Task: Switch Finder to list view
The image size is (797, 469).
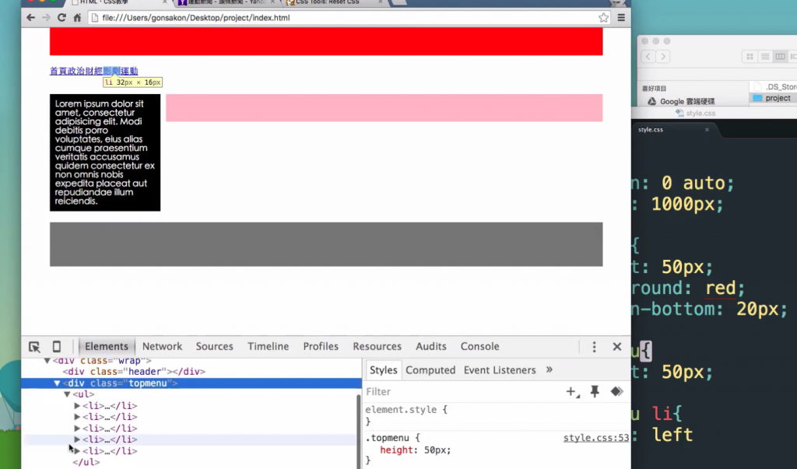Action: (765, 57)
